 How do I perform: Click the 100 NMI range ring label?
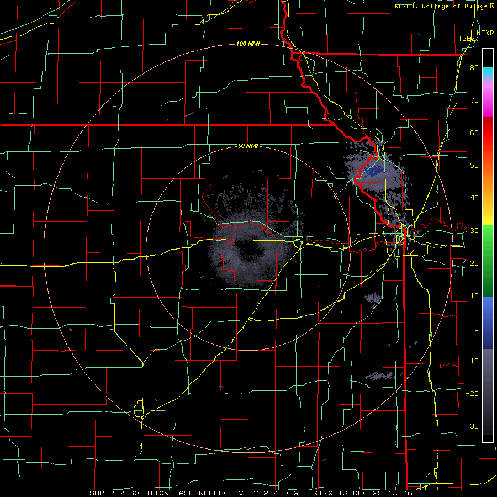(x=248, y=44)
